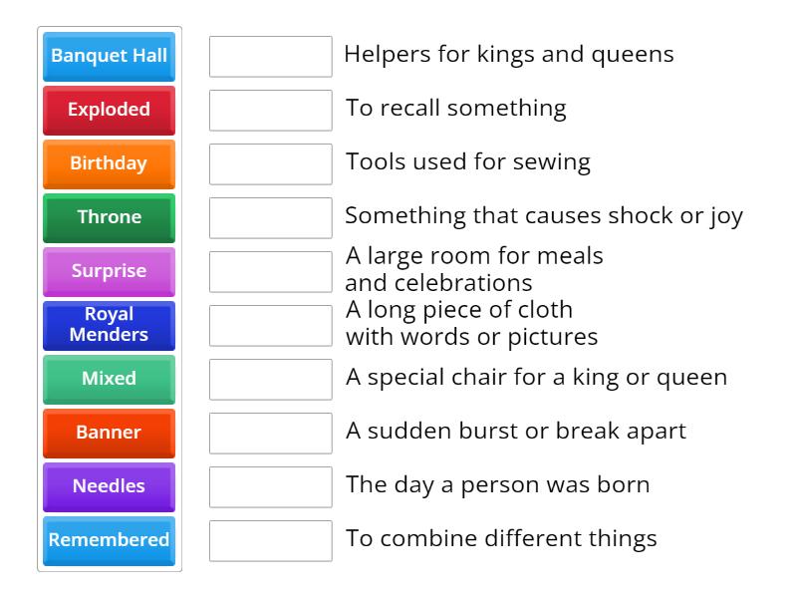Choose the blank beside 'To combine different things'
The width and height of the screenshot is (797, 598).
pyautogui.click(x=270, y=540)
